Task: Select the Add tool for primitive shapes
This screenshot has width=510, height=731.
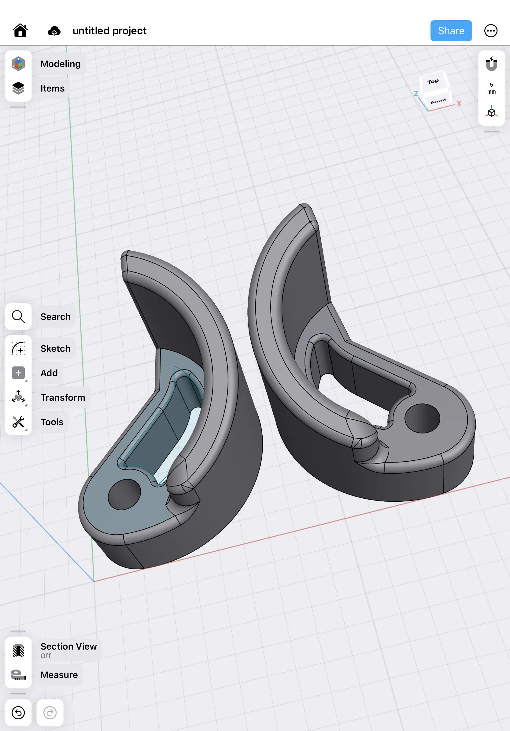Action: [x=18, y=373]
